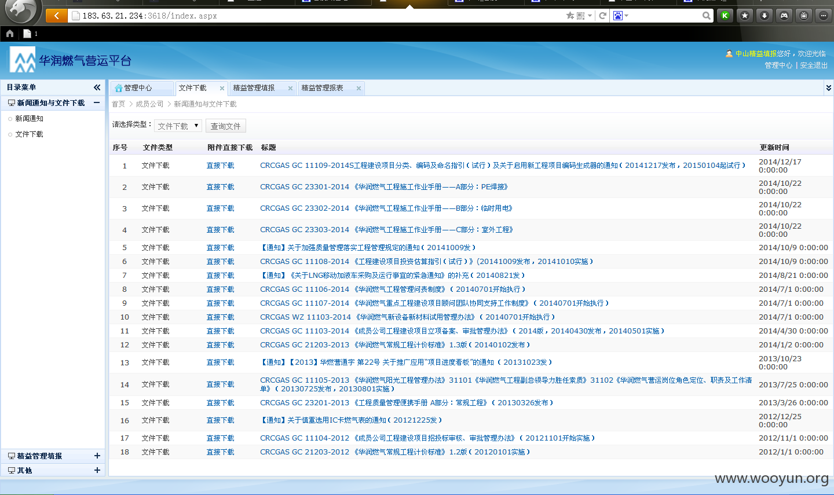Click 成员公司 in the breadcrumb
This screenshot has width=834, height=495.
pyautogui.click(x=150, y=104)
